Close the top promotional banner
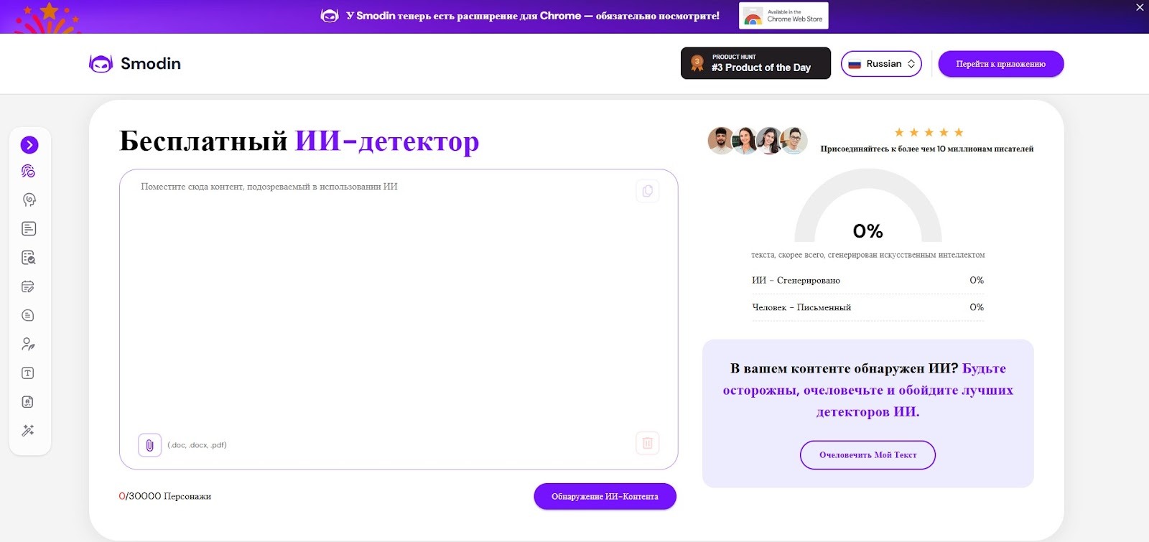 [1140, 7]
